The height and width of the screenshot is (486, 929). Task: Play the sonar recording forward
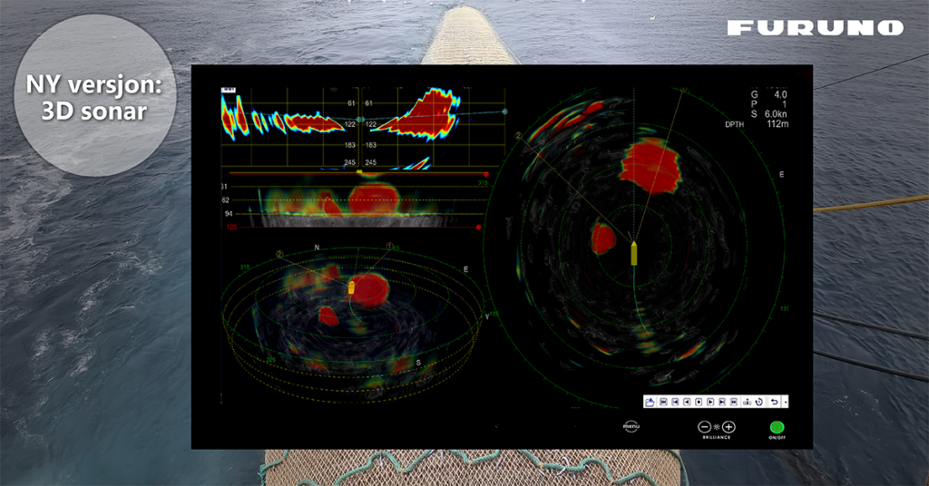tap(710, 402)
